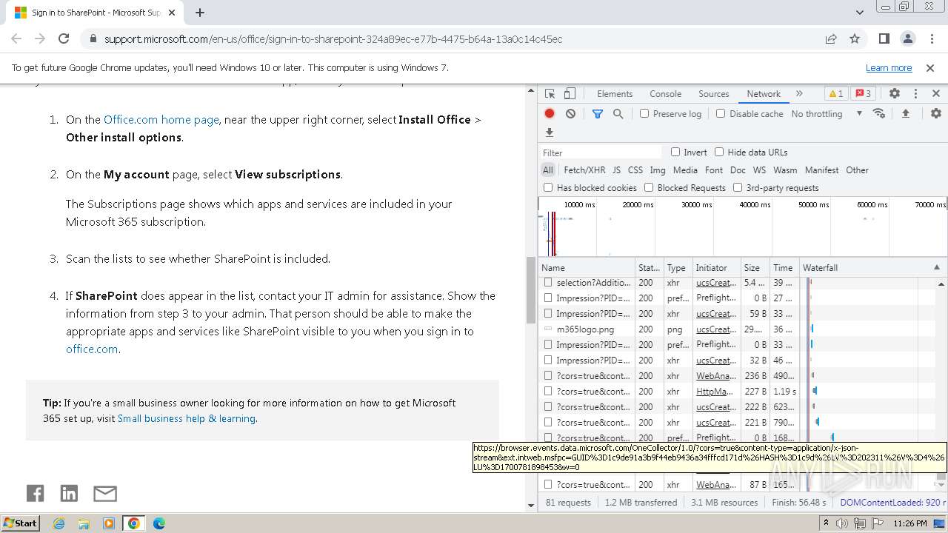Sort requests by Name column header
The image size is (948, 533).
coord(587,267)
